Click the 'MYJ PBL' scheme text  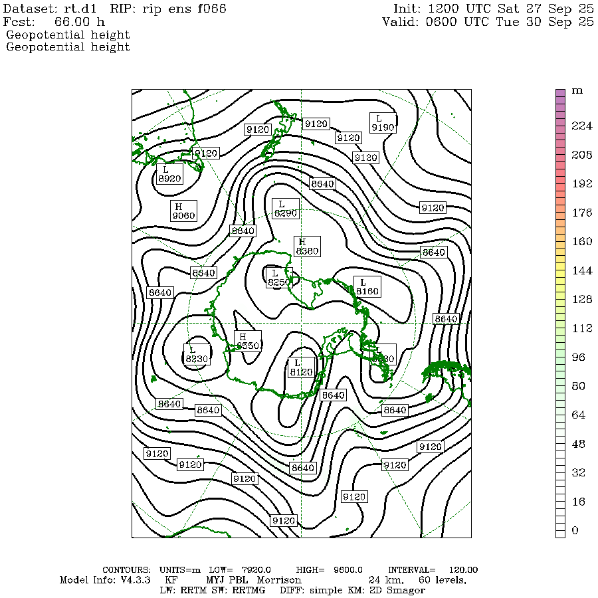click(227, 580)
